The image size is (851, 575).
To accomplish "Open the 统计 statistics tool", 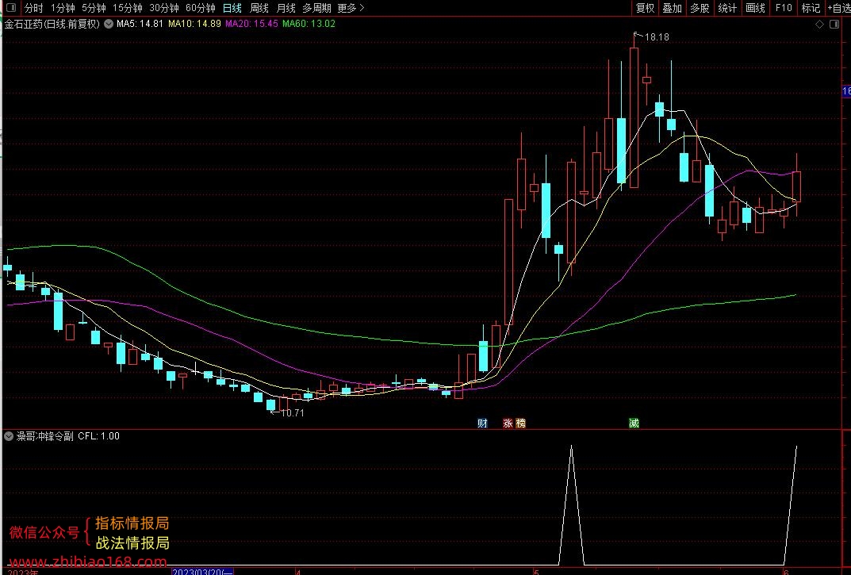I will pyautogui.click(x=727, y=8).
